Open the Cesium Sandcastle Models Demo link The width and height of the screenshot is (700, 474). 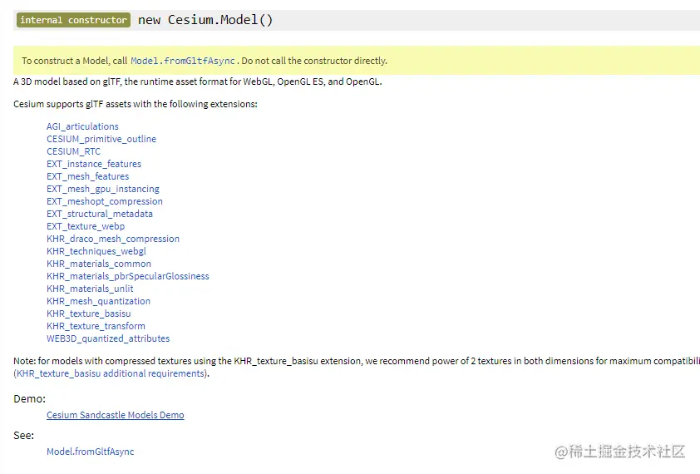tap(116, 415)
